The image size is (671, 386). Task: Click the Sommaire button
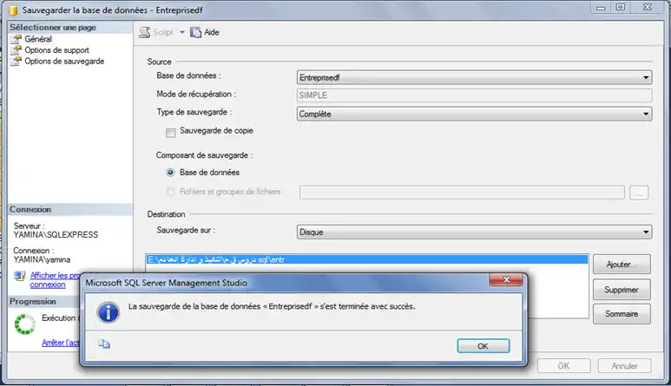[x=622, y=314]
